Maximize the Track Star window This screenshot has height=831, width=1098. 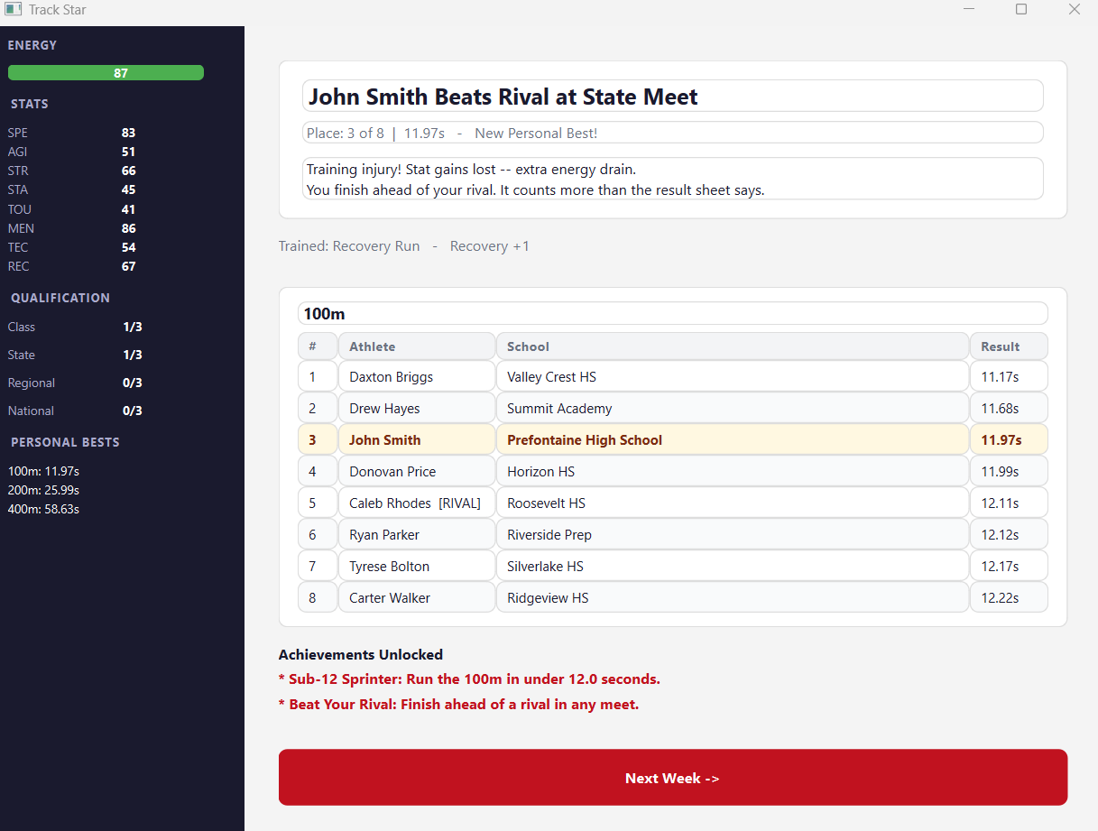tap(1021, 9)
